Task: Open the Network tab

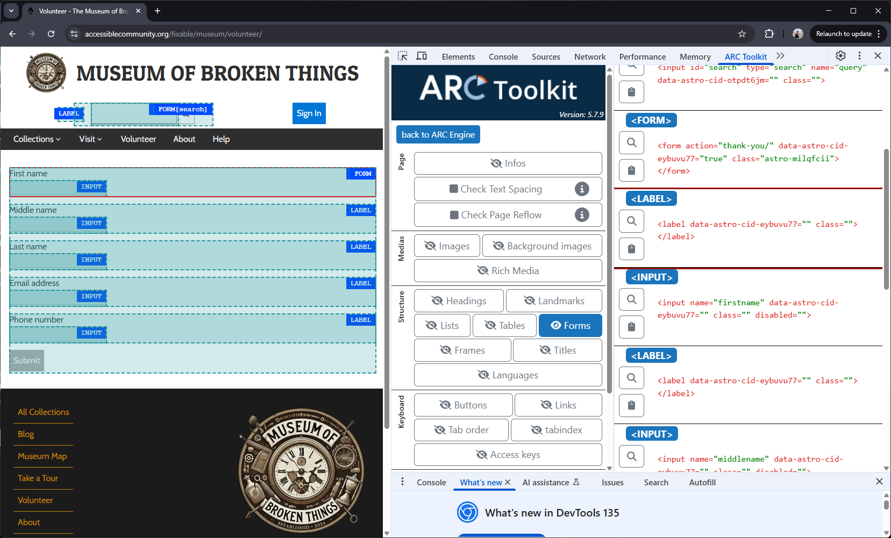Action: coord(590,56)
